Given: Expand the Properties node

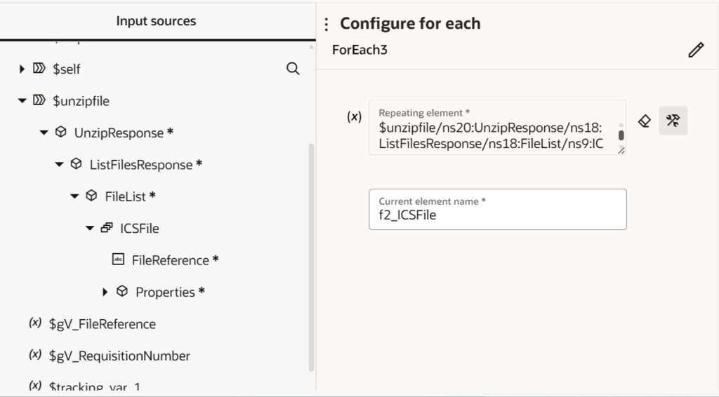Looking at the screenshot, I should pyautogui.click(x=106, y=292).
